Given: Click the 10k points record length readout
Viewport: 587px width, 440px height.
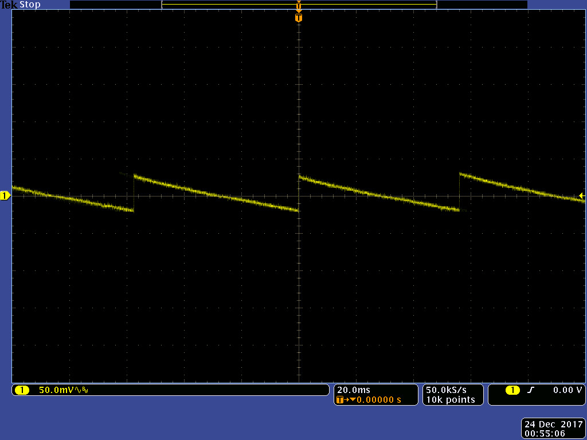Looking at the screenshot, I should point(451,399).
